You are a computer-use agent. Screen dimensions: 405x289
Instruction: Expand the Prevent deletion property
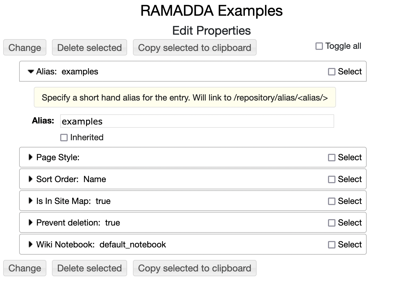(x=30, y=223)
